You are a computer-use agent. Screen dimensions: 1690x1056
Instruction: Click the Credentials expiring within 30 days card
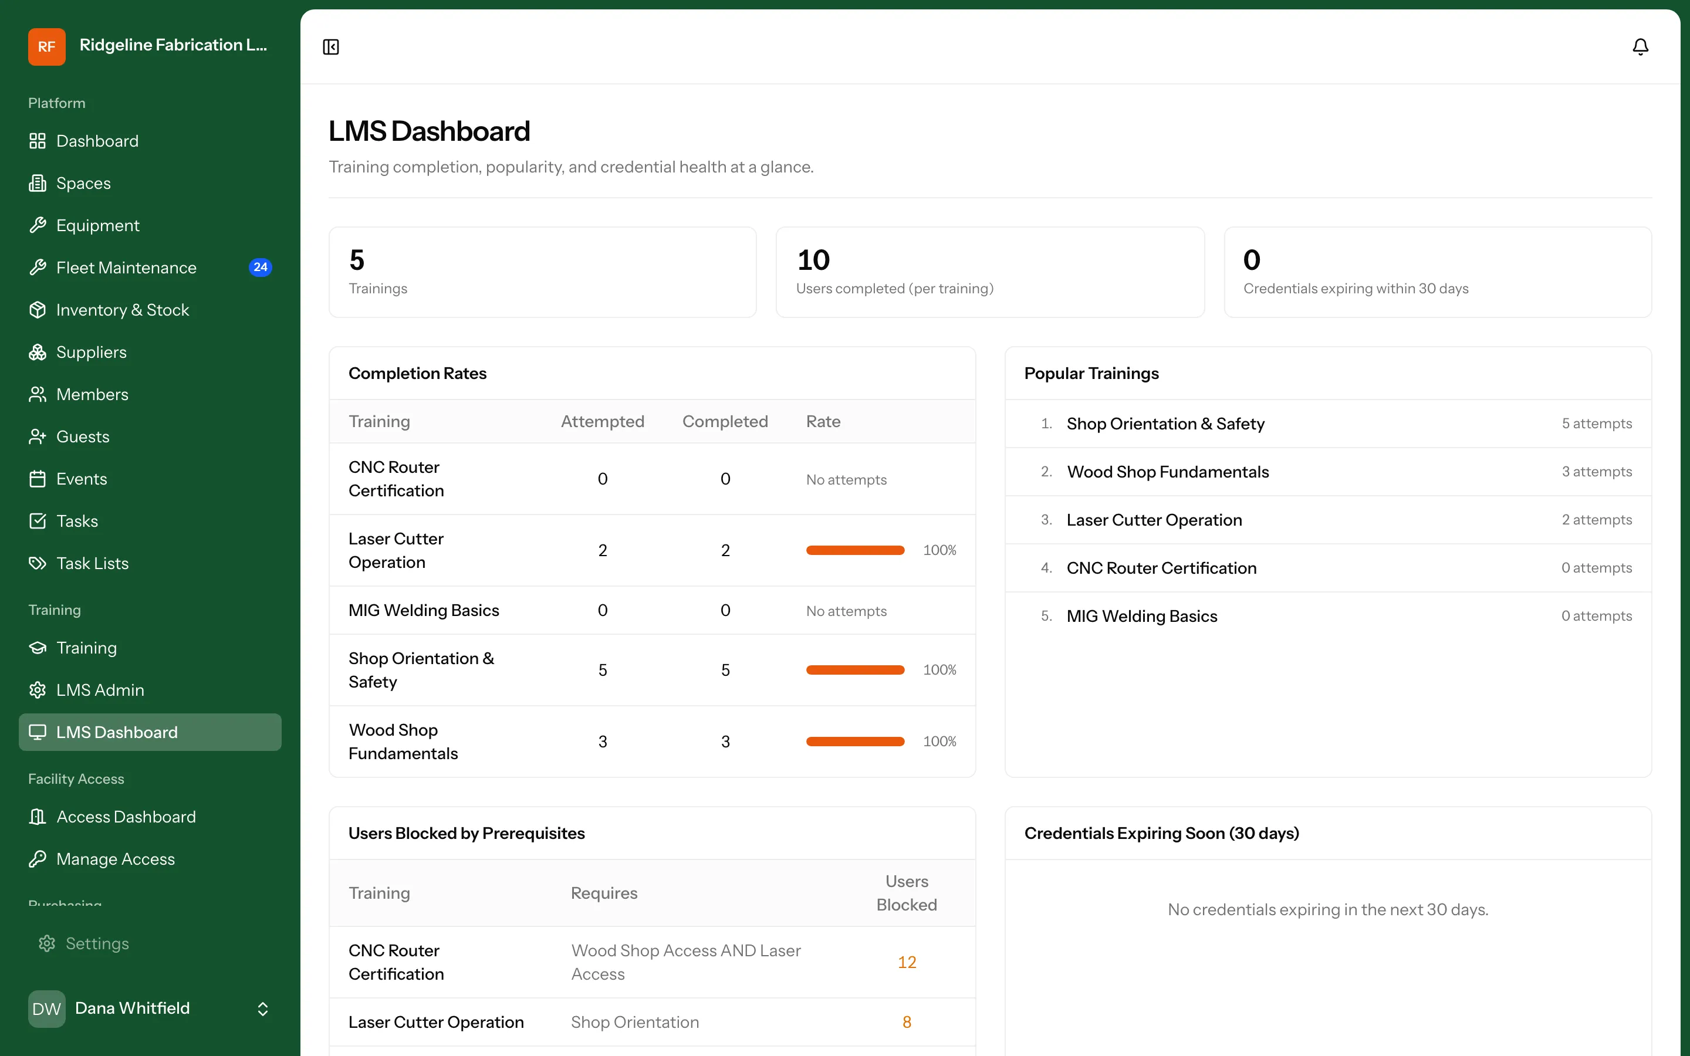point(1437,272)
